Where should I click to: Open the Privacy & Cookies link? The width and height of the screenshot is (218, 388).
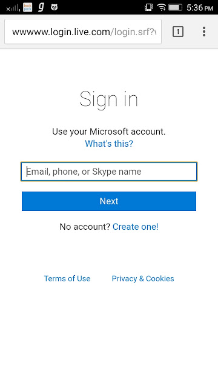tap(143, 279)
